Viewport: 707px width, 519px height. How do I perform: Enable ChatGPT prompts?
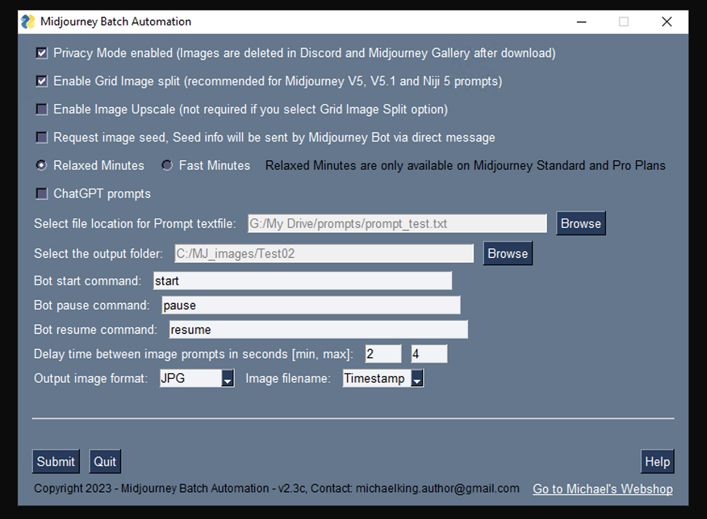point(41,194)
